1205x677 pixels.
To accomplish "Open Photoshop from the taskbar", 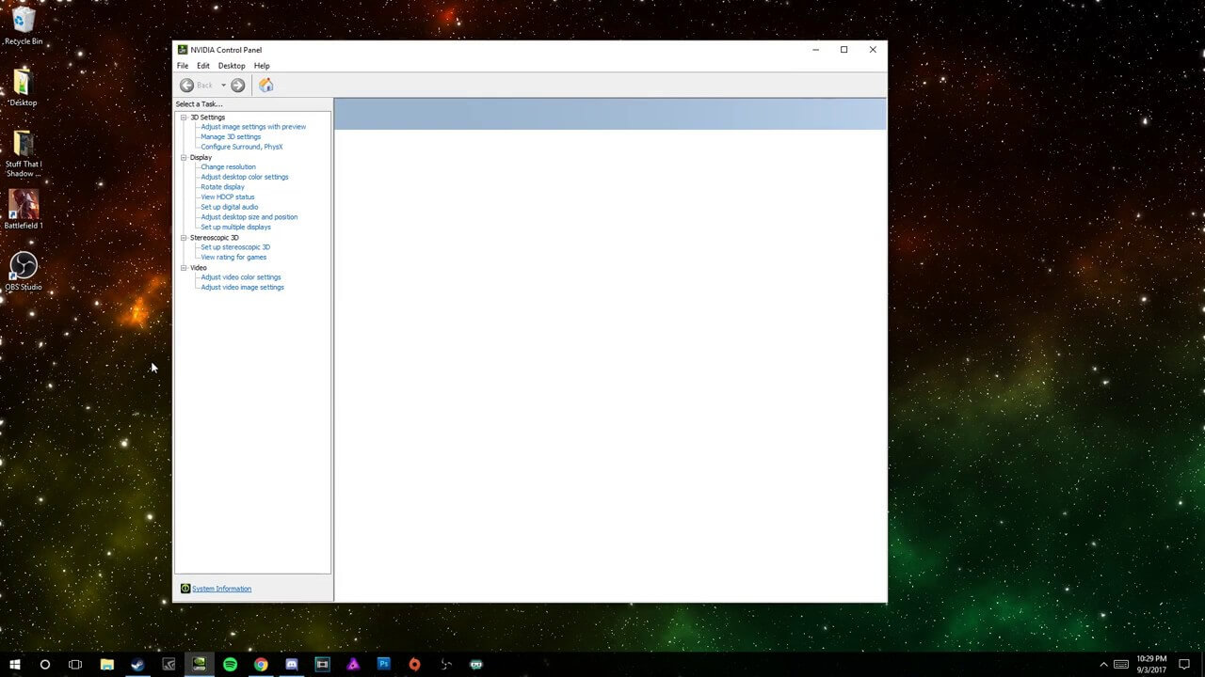I will 384,664.
